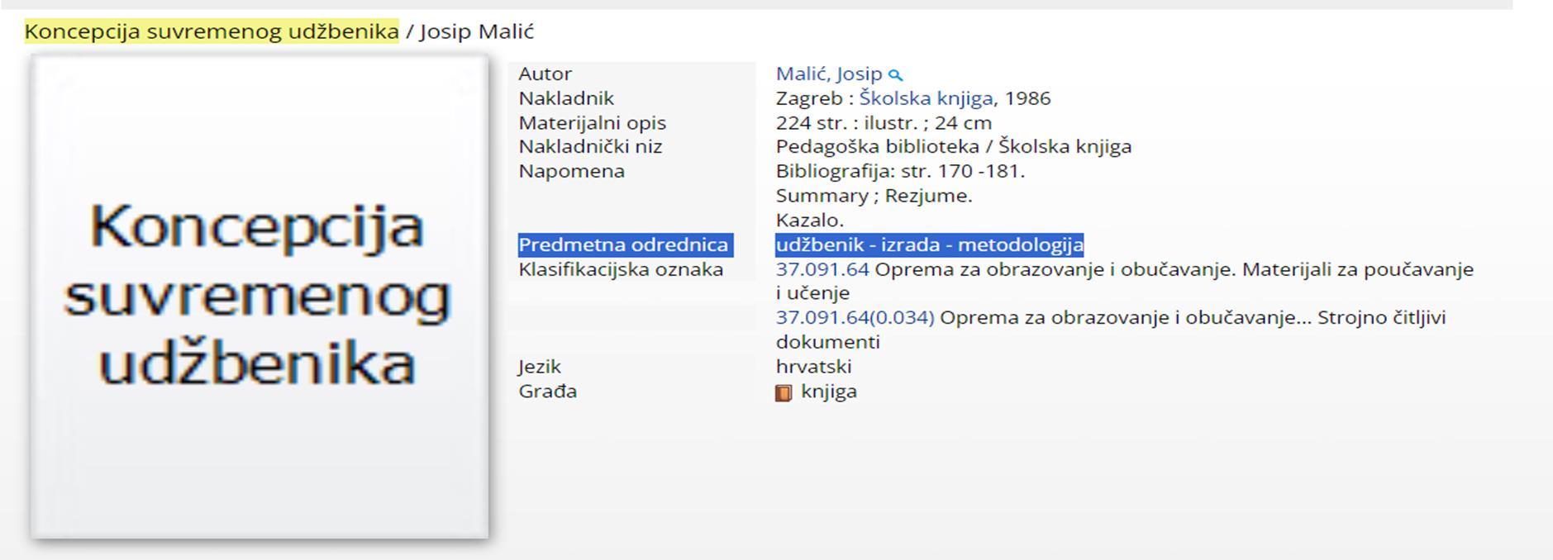The image size is (1553, 560).
Task: Open classification code 37.091.64(0.034)
Action: point(855,317)
